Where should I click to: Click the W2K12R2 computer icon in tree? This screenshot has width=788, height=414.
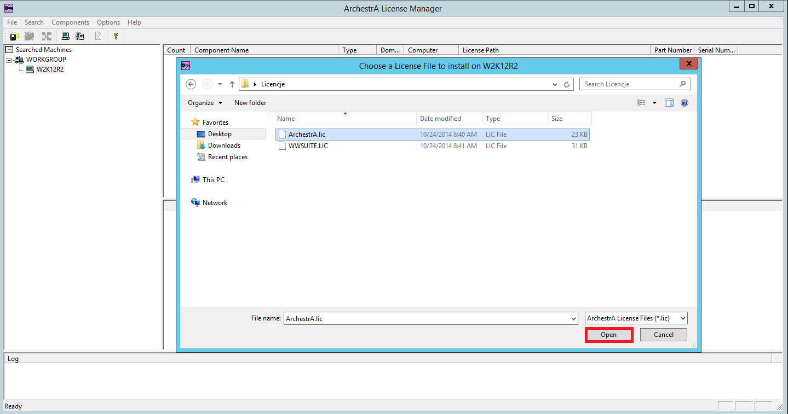30,69
